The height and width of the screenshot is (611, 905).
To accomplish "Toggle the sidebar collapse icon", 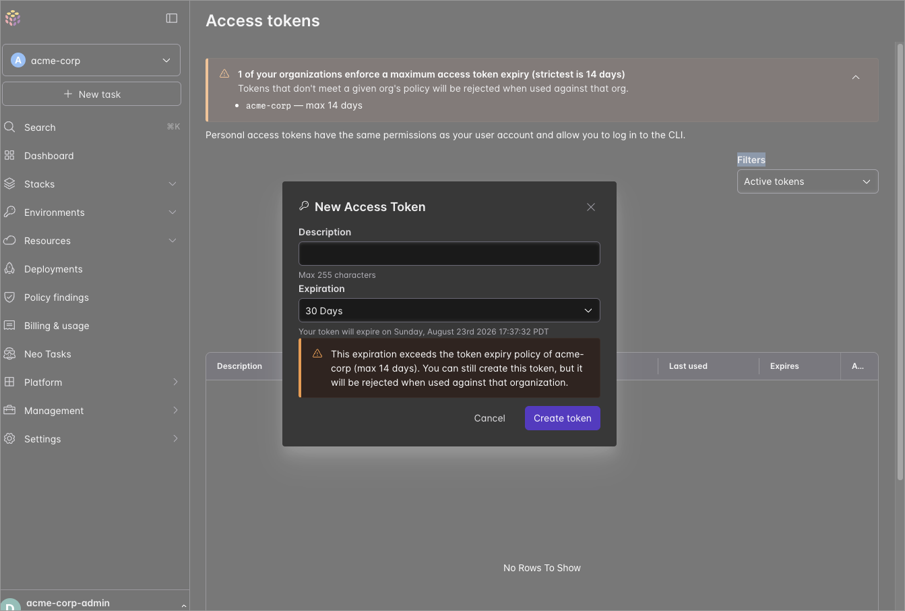I will tap(172, 18).
